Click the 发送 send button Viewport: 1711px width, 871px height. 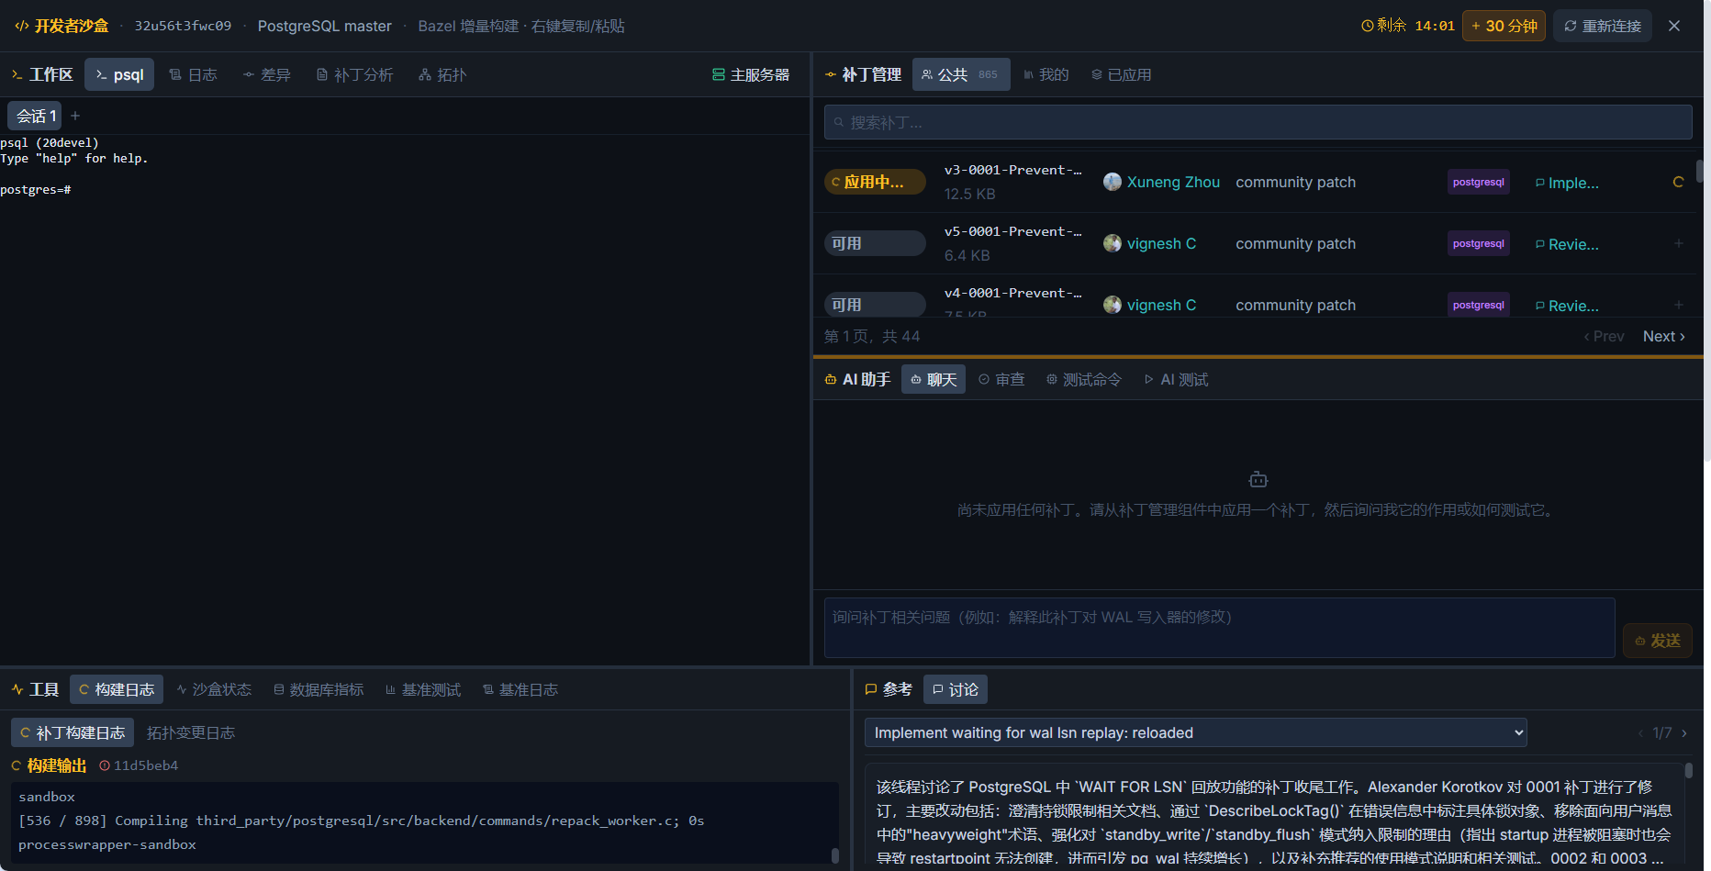click(x=1658, y=641)
